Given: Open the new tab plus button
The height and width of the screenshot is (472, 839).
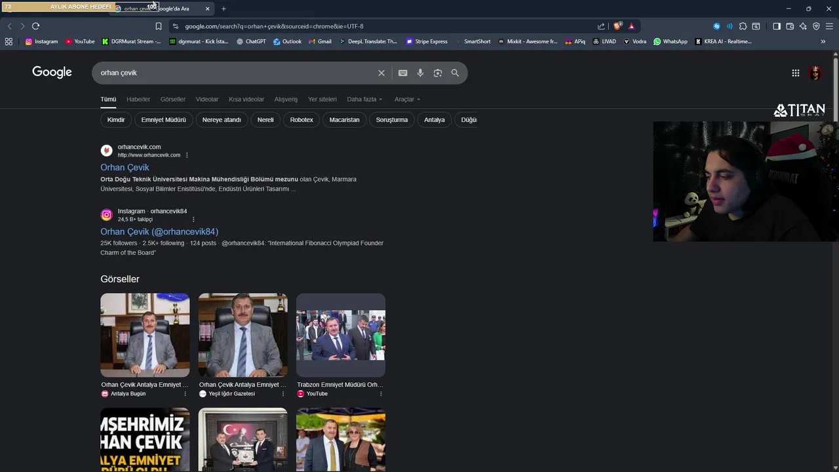Looking at the screenshot, I should (224, 9).
